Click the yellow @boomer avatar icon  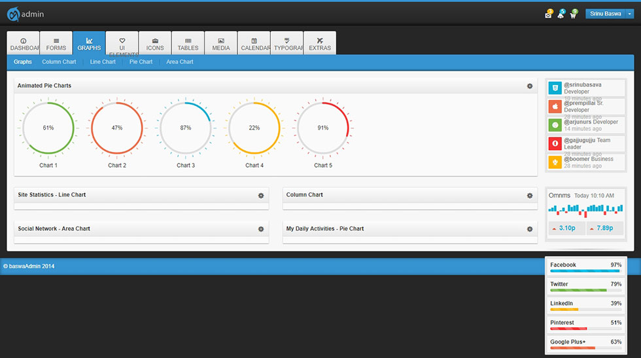(x=555, y=162)
